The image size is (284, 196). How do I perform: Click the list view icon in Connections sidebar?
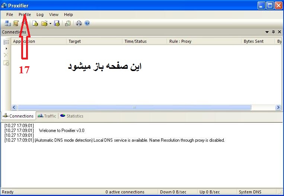(x=6, y=42)
